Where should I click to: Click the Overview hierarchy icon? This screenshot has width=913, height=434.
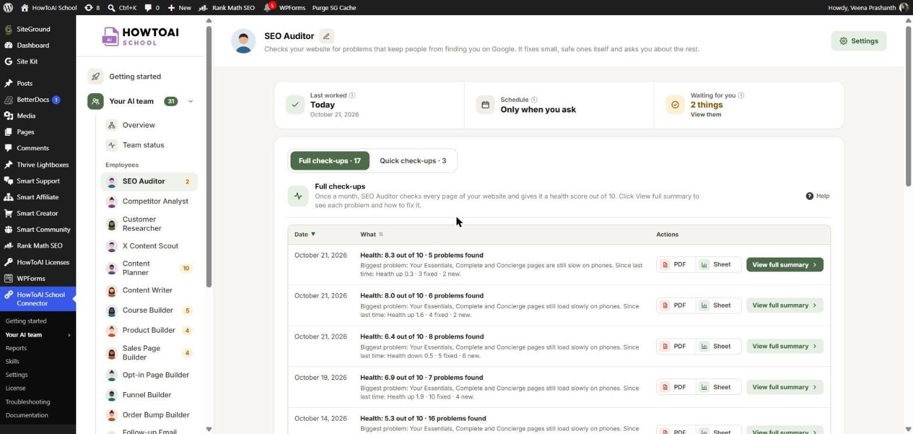tap(112, 125)
